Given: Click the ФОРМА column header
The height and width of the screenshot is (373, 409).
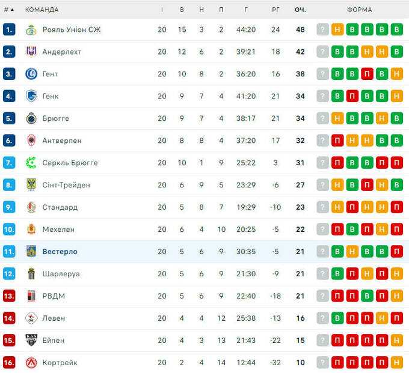Looking at the screenshot, I should 359,10.
